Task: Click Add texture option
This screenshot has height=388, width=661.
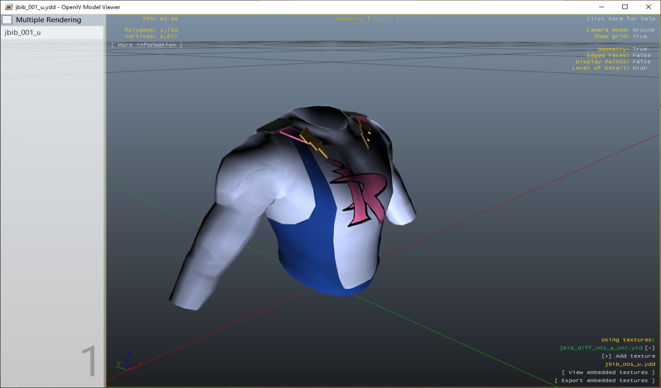Action: [x=628, y=356]
